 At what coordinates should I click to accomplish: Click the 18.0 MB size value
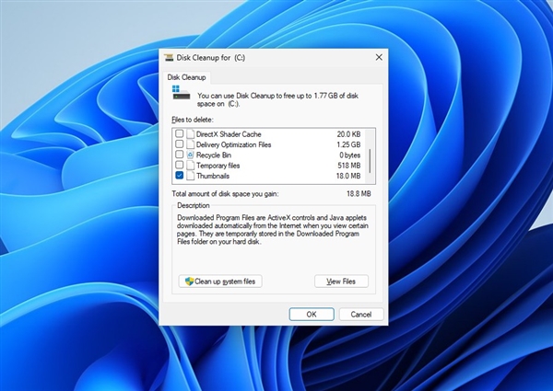348,176
